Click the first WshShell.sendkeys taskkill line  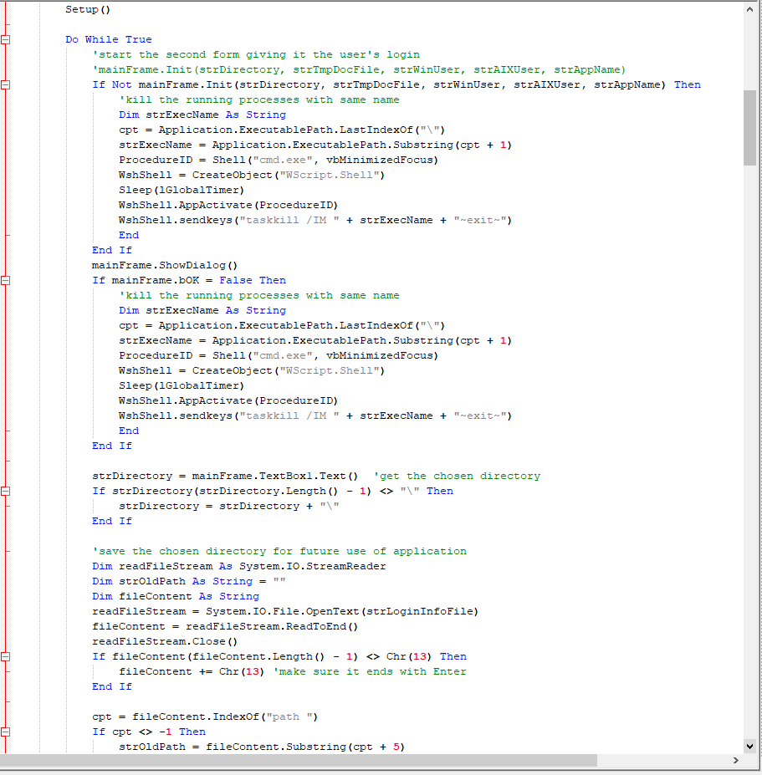[x=315, y=221]
